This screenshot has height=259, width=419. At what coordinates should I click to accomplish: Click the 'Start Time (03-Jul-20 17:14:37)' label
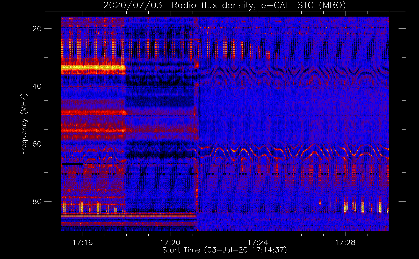pyautogui.click(x=225, y=250)
